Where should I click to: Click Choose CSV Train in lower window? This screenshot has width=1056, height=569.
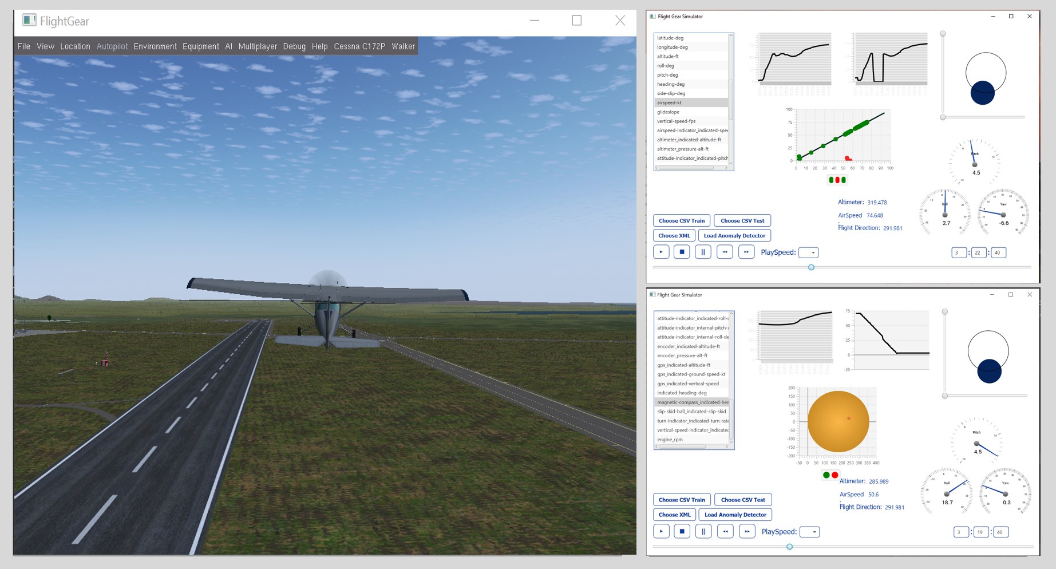pos(682,500)
